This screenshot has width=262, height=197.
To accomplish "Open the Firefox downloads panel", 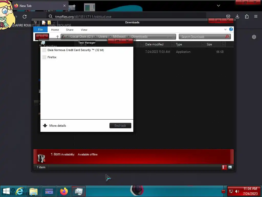I will pos(237,16).
